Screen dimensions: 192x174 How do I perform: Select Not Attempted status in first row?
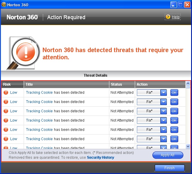click(122, 93)
